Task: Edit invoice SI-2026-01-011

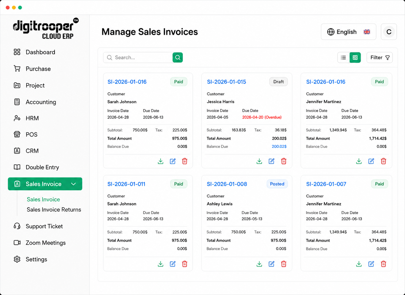Action: click(x=173, y=264)
